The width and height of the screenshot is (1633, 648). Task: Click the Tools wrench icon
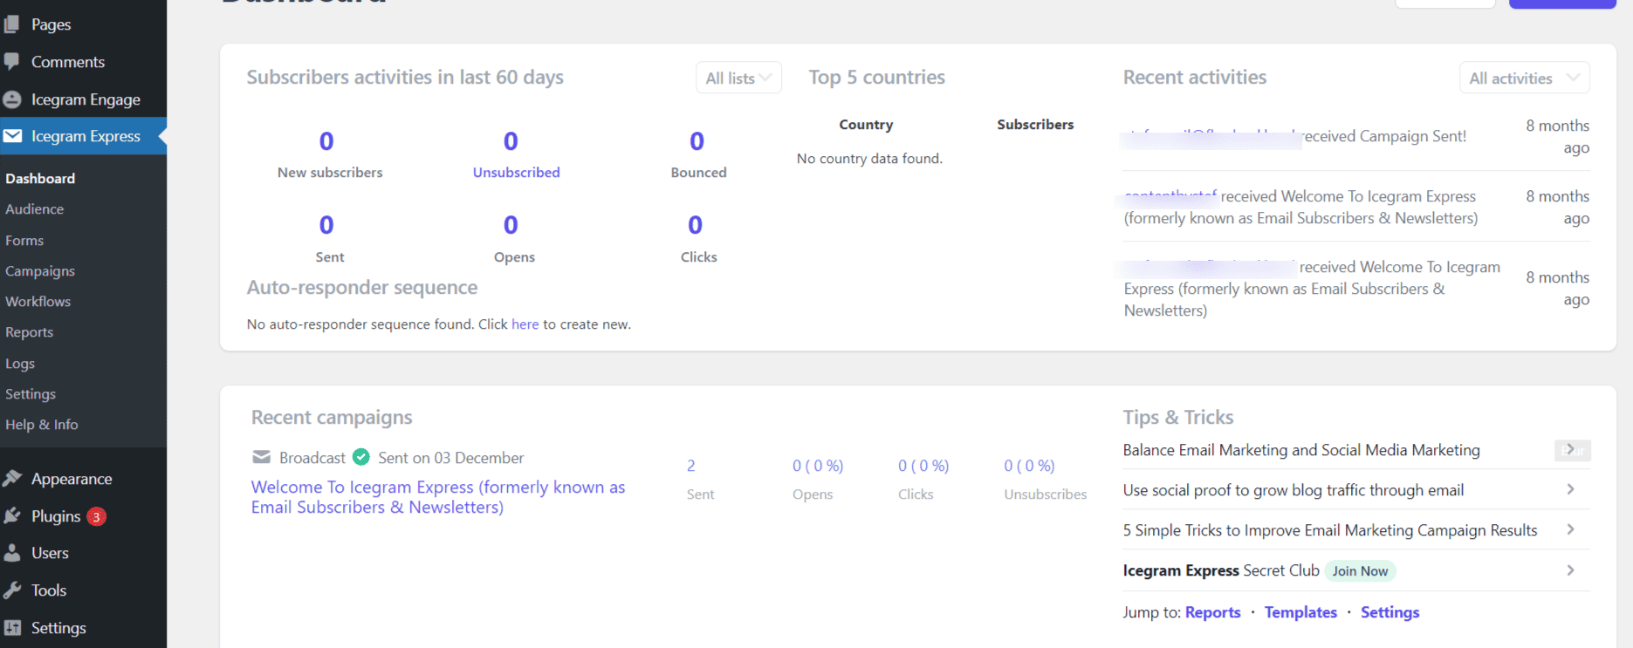(12, 590)
